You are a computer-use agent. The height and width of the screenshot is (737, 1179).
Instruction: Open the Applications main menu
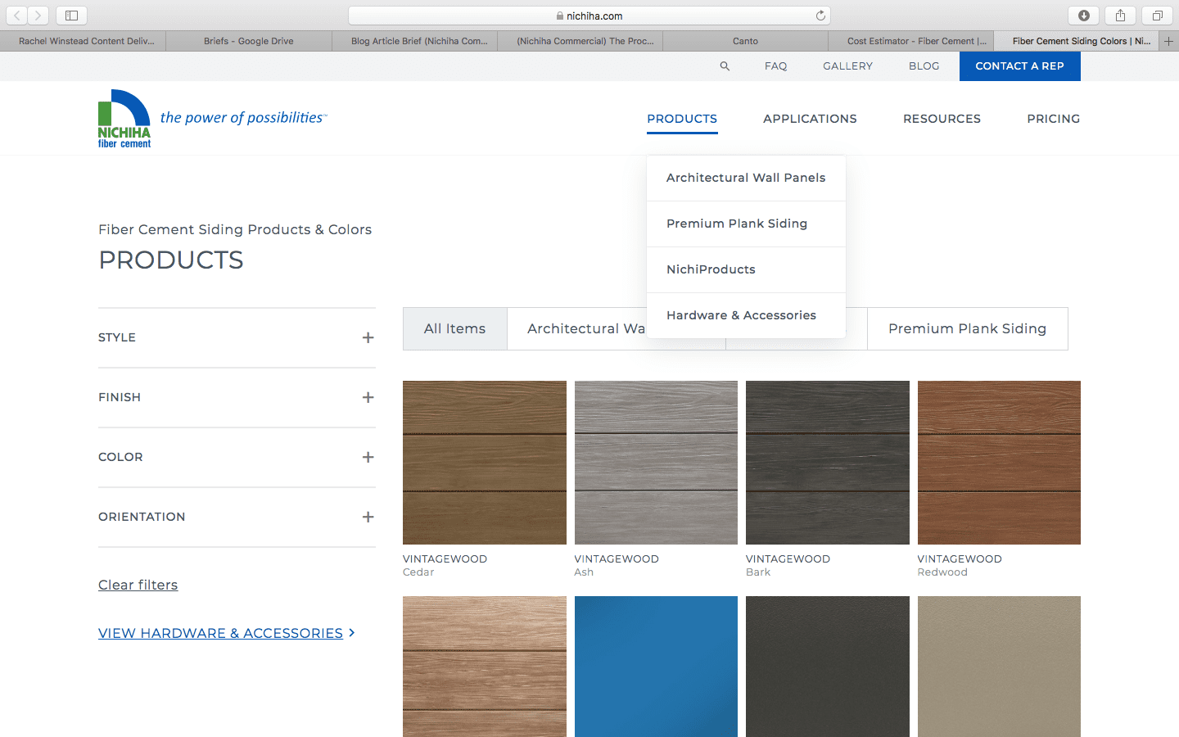pyautogui.click(x=810, y=119)
